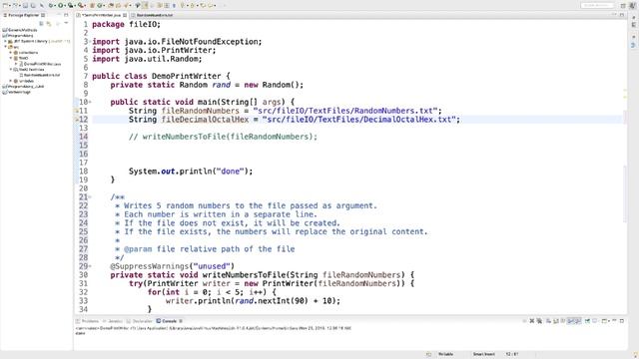Viewport: 639px width, 359px height.
Task: Click the System.out.println("done") line
Action: (191, 172)
